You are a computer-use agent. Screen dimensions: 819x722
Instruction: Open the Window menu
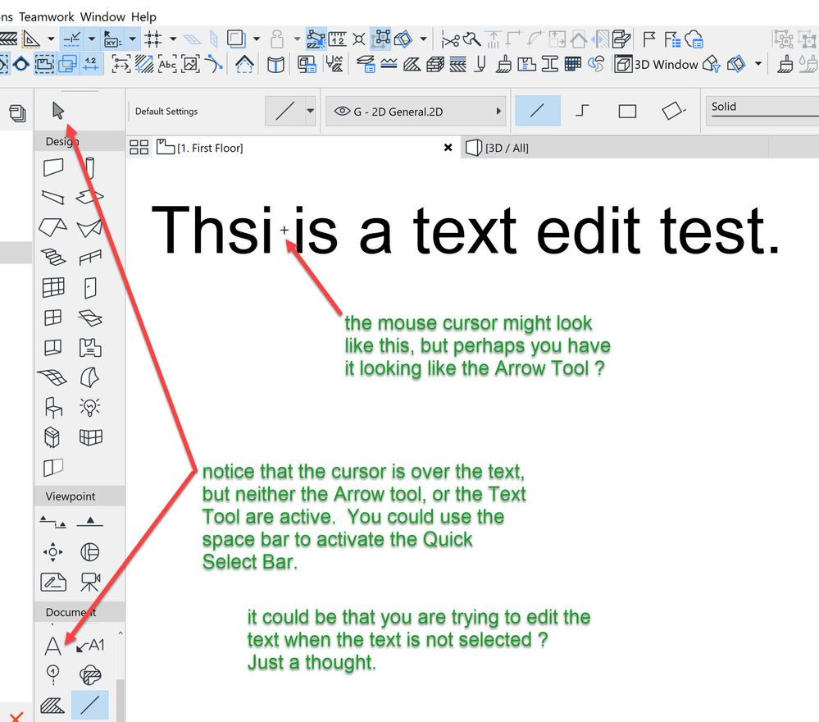click(x=102, y=16)
